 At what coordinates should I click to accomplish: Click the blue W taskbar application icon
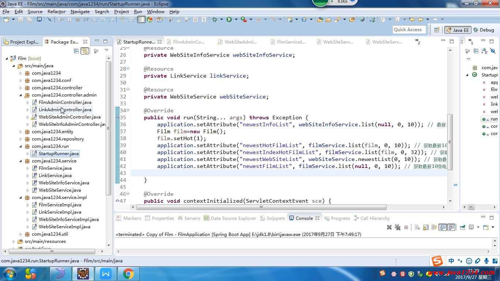106,274
